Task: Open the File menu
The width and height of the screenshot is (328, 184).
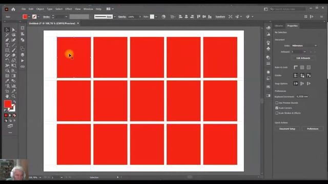Action: [x=24, y=9]
